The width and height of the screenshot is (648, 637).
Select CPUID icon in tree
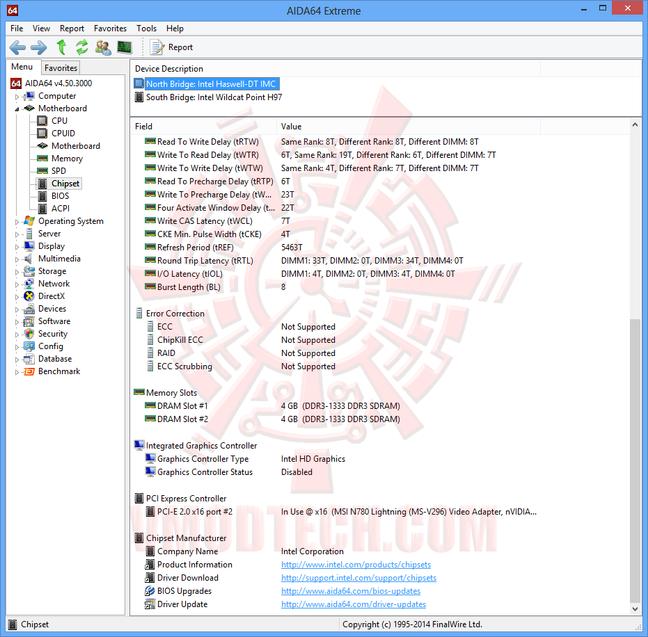click(42, 134)
